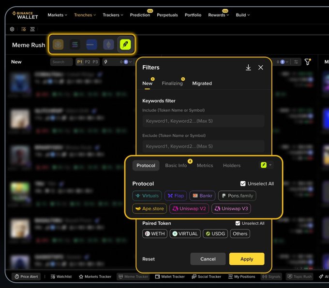Open Price Alert in the bottom bar
This screenshot has width=329, height=288.
[26, 277]
